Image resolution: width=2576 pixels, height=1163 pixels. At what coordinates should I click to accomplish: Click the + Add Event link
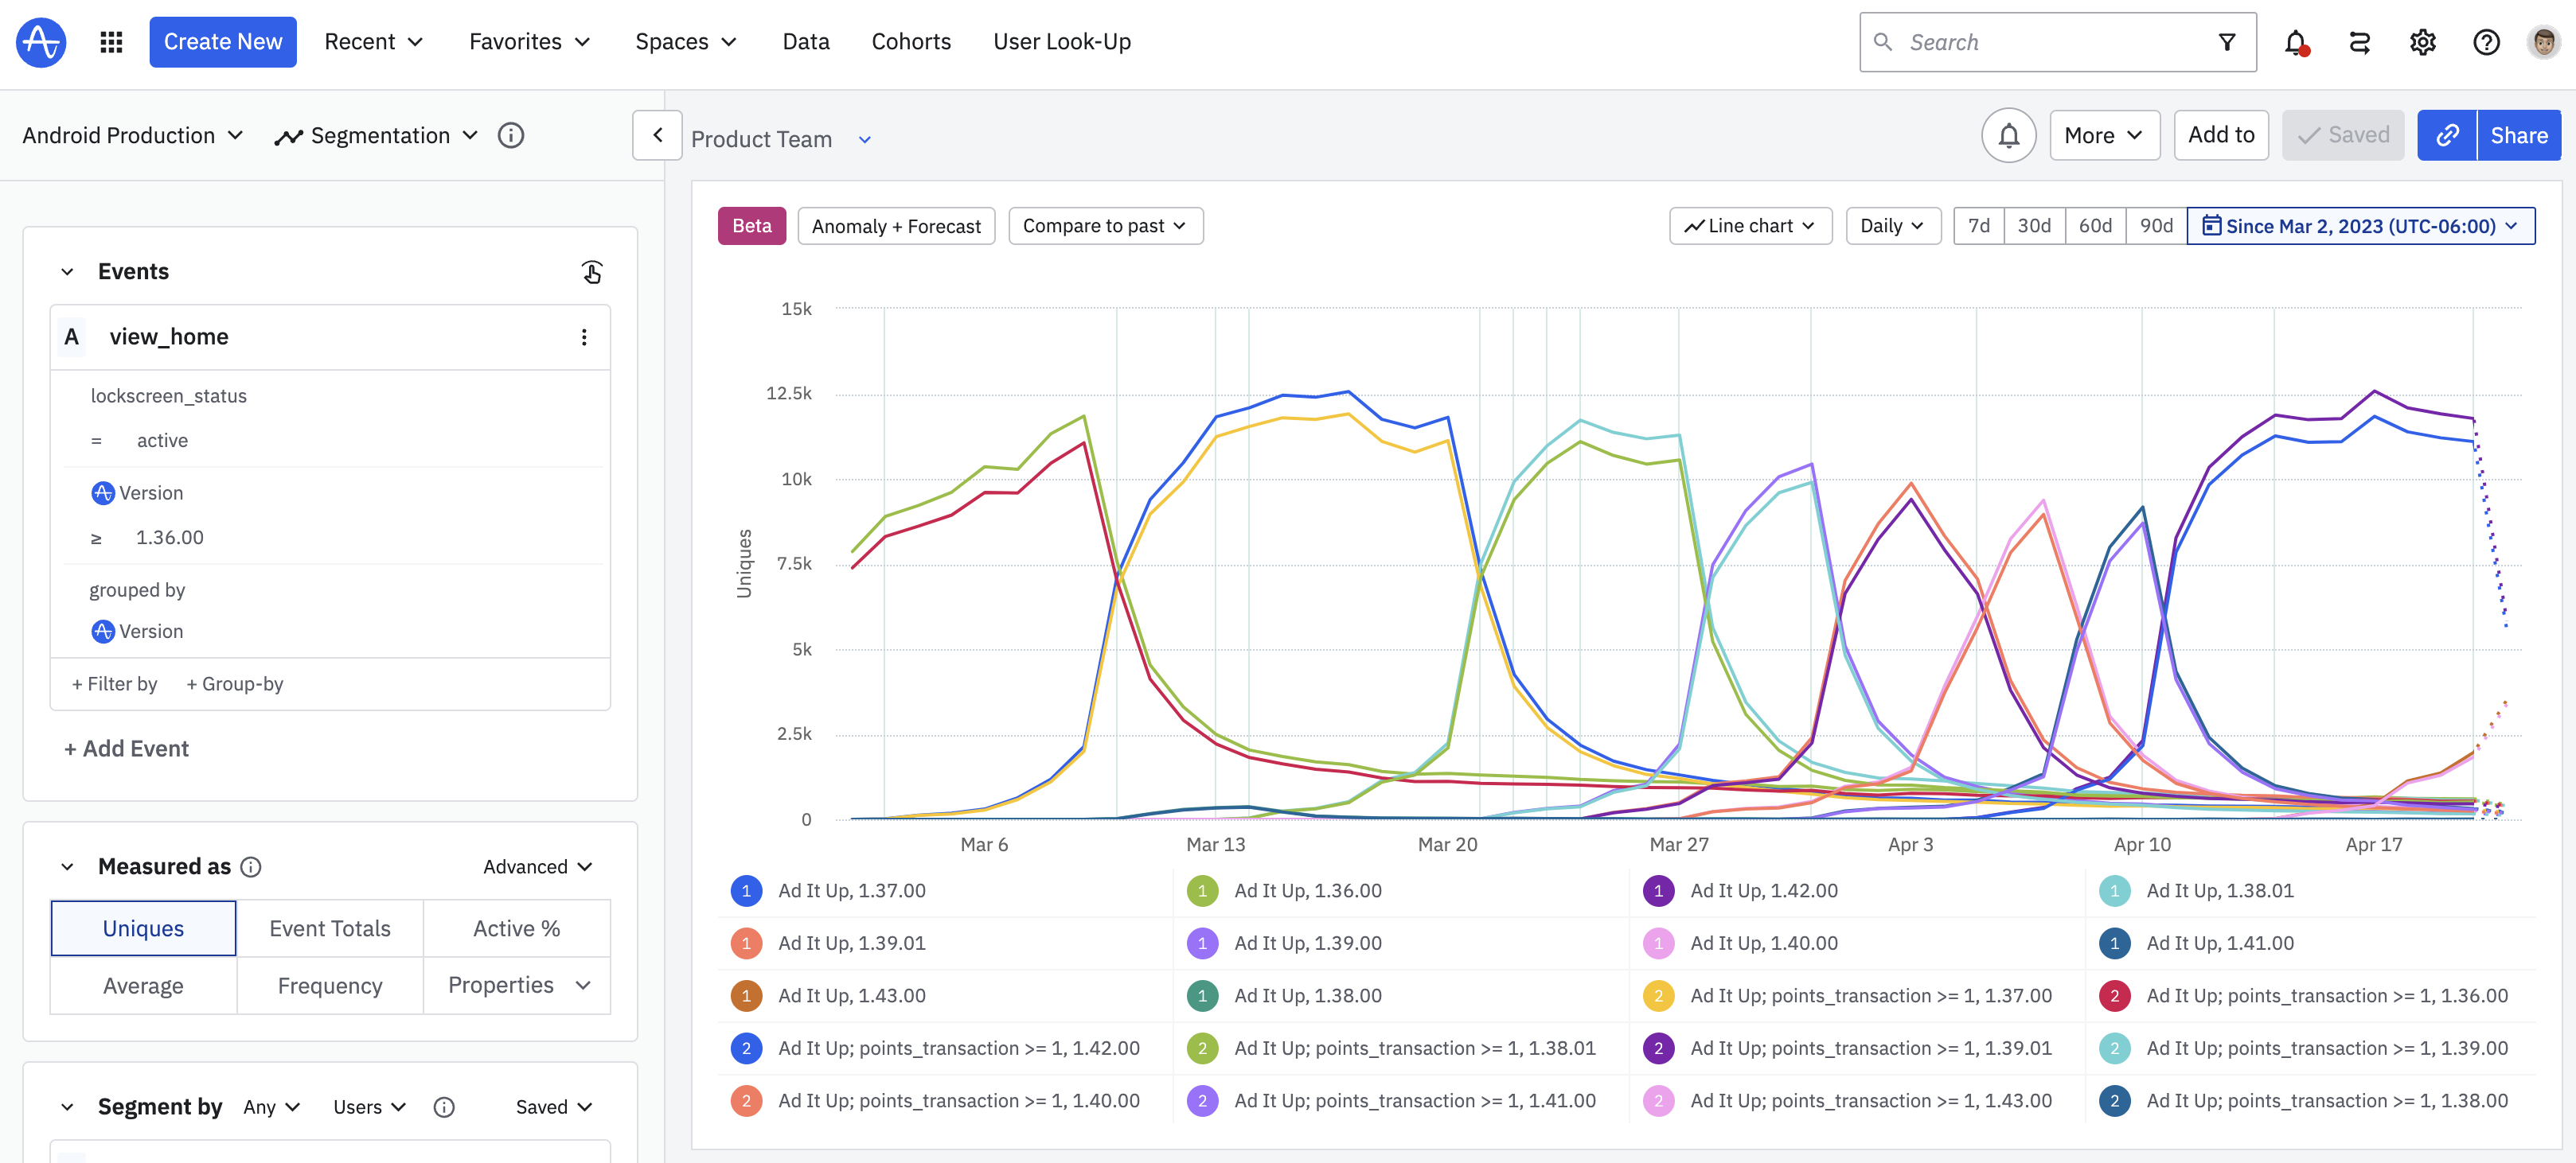(126, 749)
